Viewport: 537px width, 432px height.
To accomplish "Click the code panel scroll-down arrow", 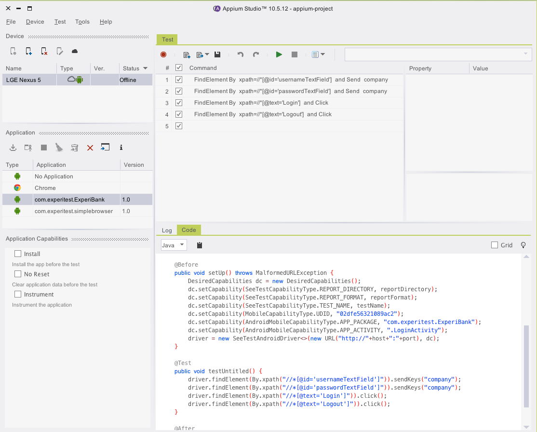I will pos(526,427).
